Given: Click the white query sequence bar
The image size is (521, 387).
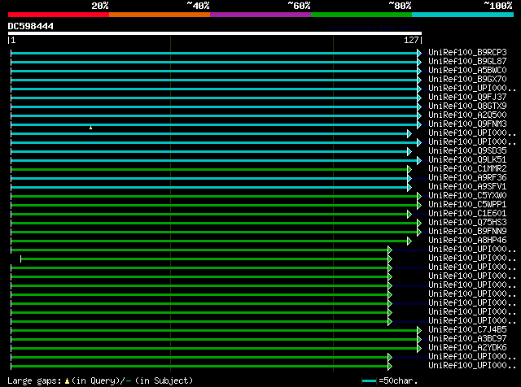Looking at the screenshot, I should click(x=215, y=33).
